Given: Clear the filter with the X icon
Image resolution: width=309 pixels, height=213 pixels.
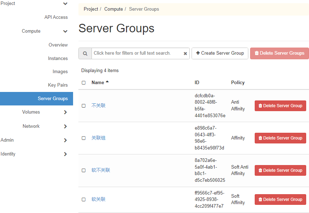Looking at the screenshot, I should click(185, 54).
